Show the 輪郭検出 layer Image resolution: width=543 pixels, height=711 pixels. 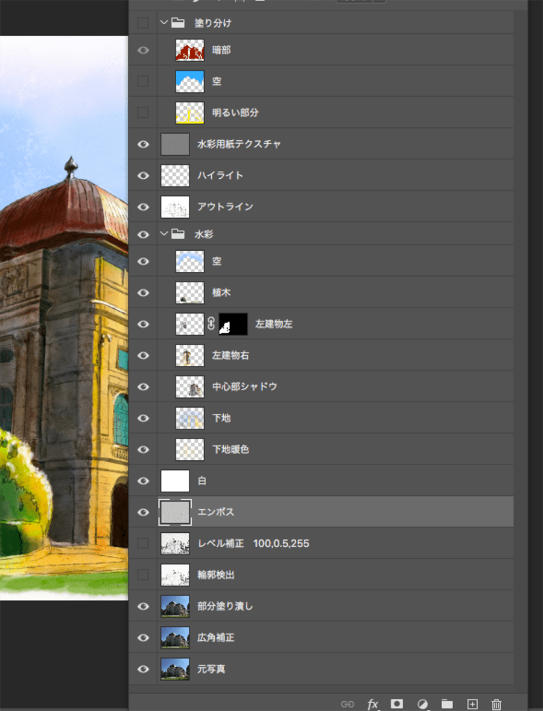[x=143, y=575]
